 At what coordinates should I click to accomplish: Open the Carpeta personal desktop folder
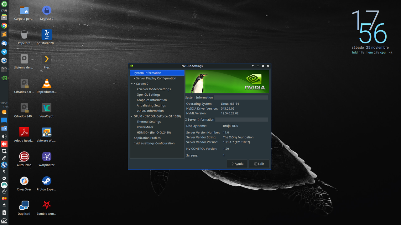pos(24,11)
